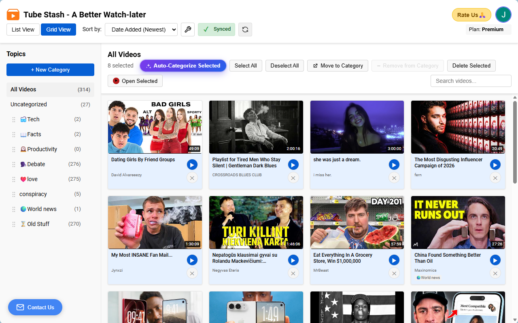Screen dimensions: 518x323
Task: Click Move to Category button
Action: (x=338, y=65)
